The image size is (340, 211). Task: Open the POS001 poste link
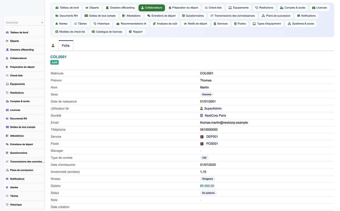(212, 144)
